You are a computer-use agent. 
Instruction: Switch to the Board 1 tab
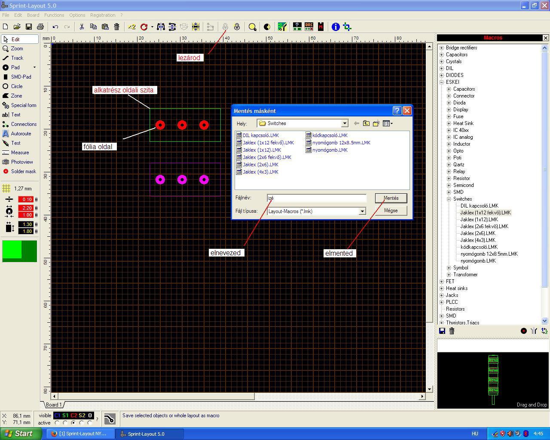click(x=54, y=405)
